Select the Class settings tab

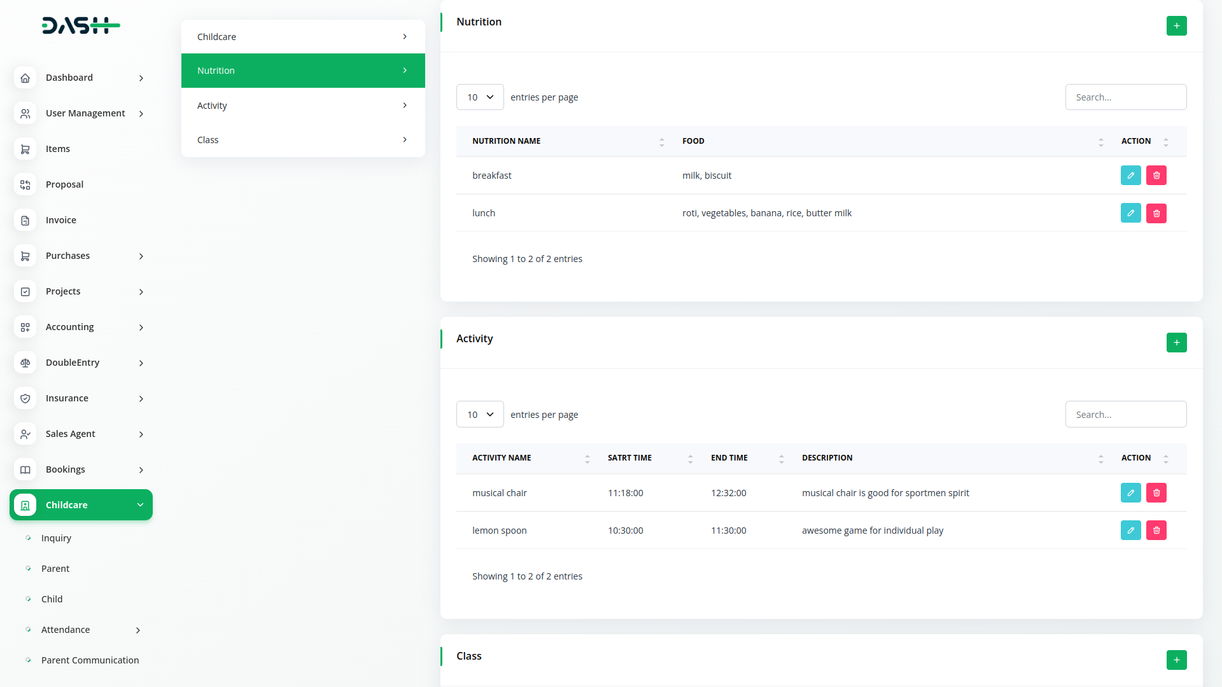click(303, 140)
